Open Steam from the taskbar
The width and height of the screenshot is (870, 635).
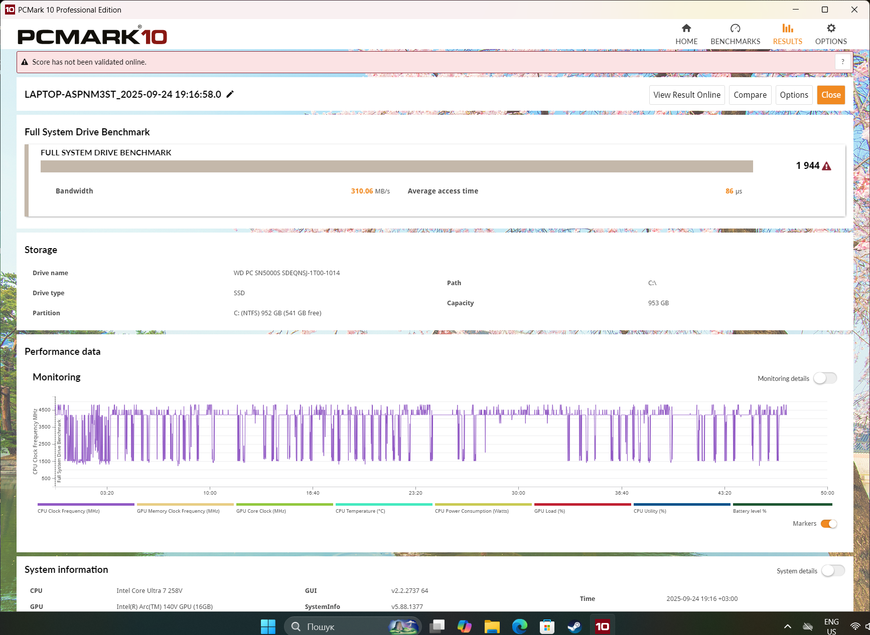click(x=574, y=626)
